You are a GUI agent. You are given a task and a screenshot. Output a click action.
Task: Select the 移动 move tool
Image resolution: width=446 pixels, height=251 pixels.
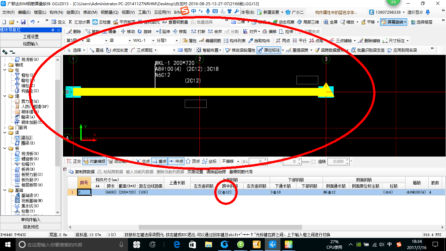(x=128, y=32)
